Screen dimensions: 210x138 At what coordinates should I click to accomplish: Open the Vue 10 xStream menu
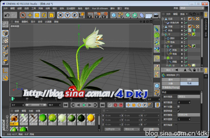pos(100,8)
